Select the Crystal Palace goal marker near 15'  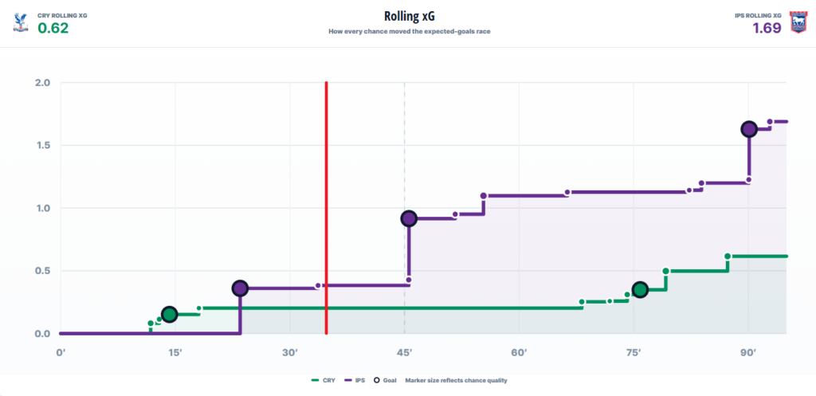169,314
